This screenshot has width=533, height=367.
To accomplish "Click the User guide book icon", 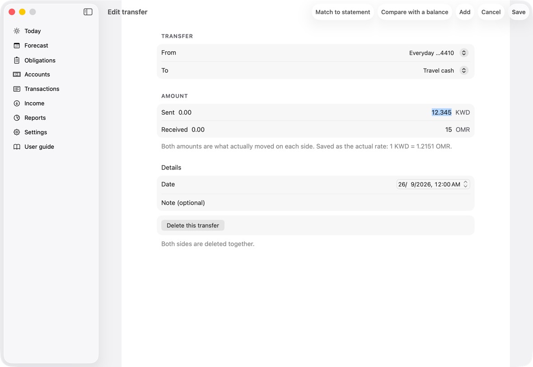I will pyautogui.click(x=17, y=146).
